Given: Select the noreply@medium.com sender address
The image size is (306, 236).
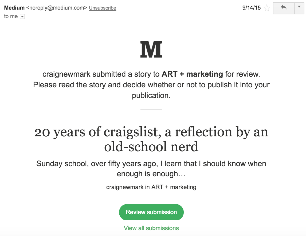Looking at the screenshot, I should click(x=57, y=8).
